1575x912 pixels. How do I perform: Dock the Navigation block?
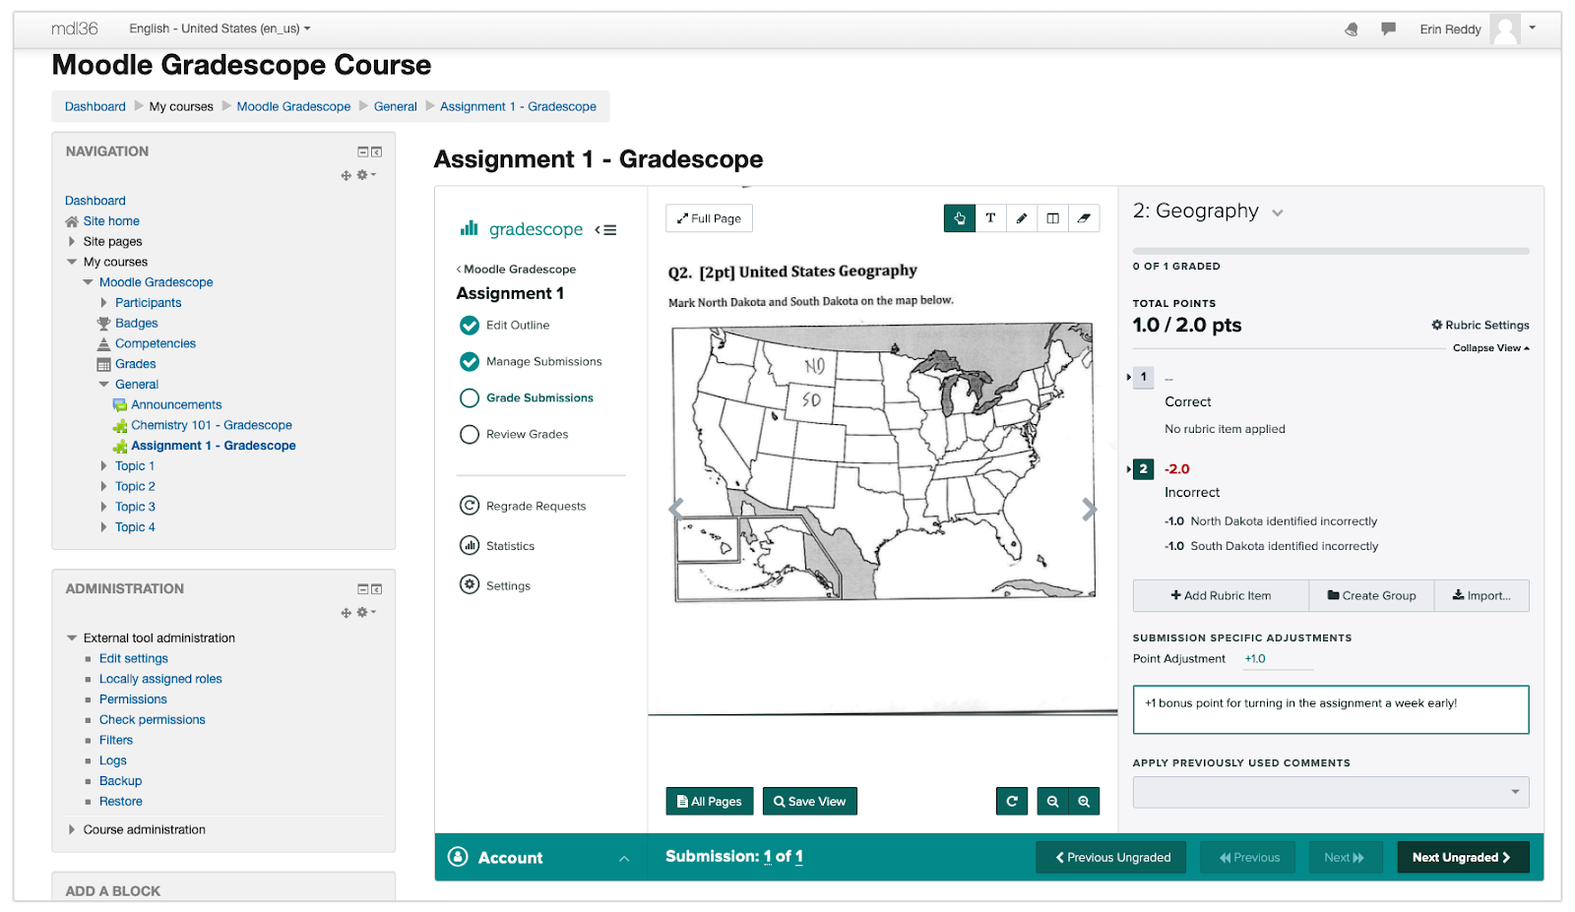coord(376,152)
